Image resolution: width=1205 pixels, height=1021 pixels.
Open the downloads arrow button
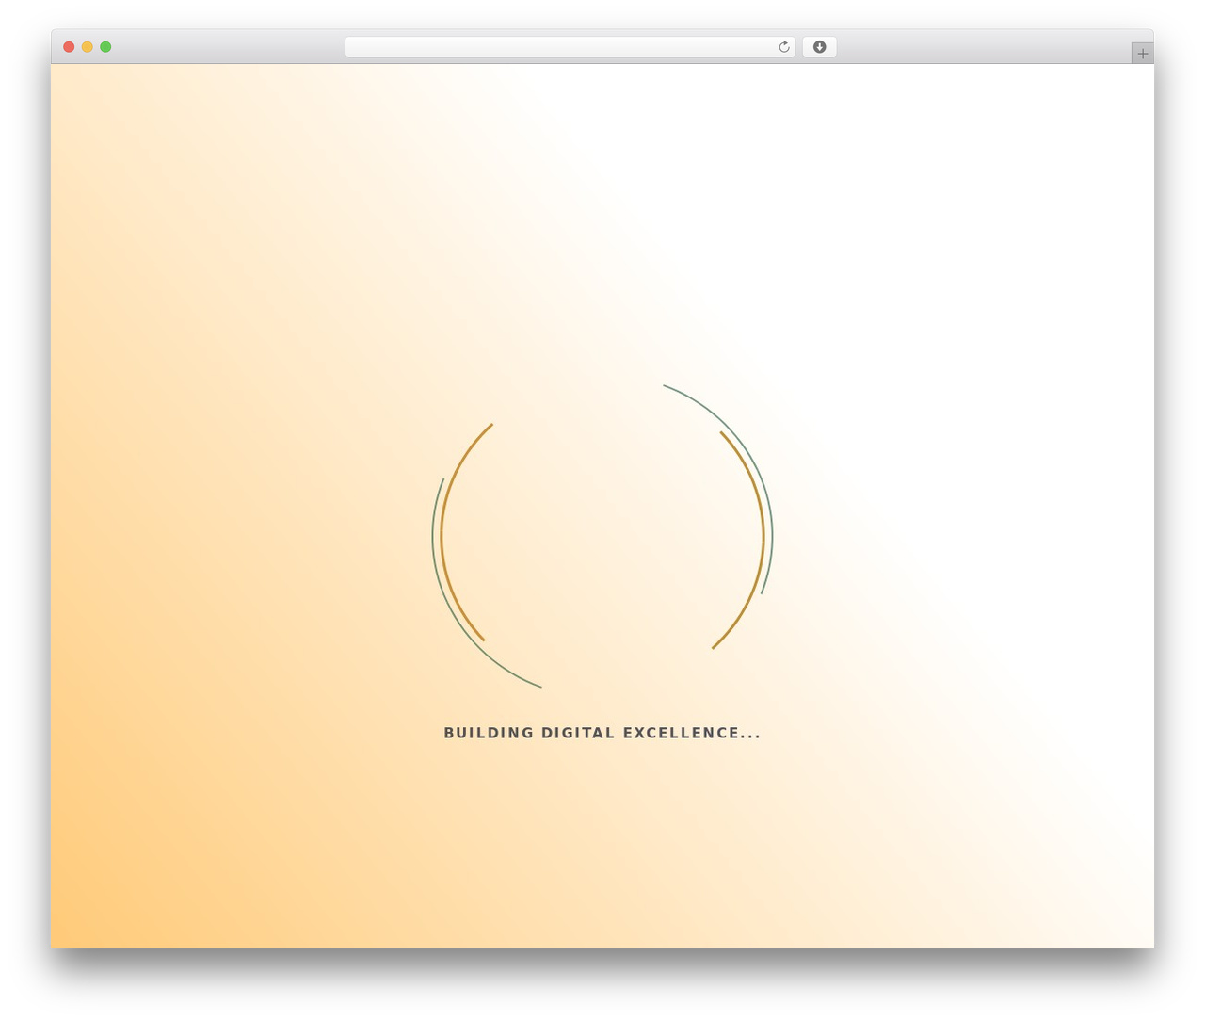819,47
